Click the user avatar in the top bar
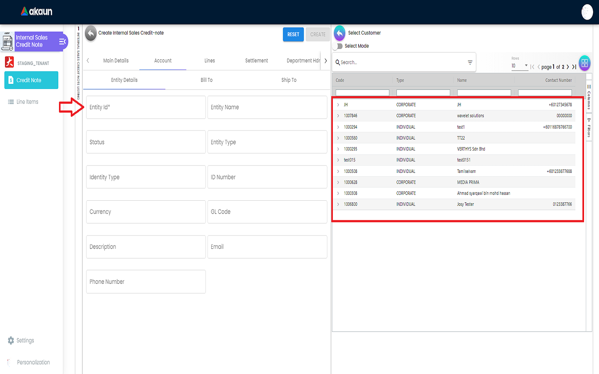 (x=587, y=12)
